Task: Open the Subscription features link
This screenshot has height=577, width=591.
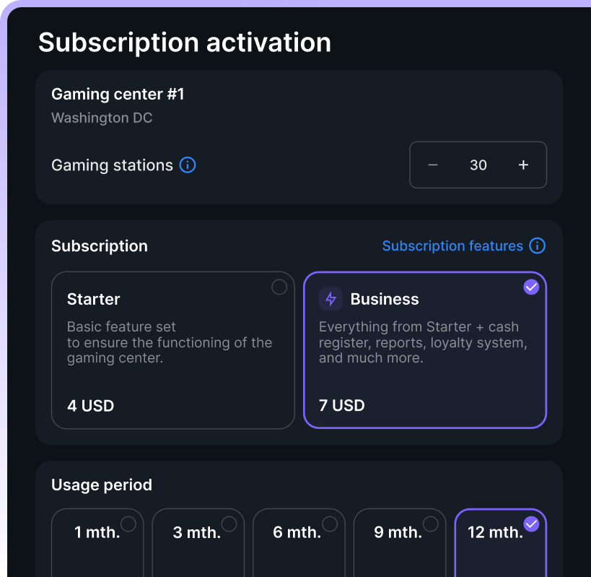Action: (452, 246)
